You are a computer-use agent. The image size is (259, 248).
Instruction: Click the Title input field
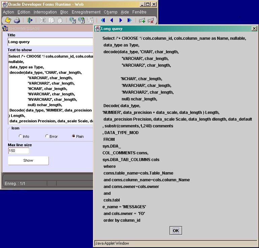tap(51, 42)
